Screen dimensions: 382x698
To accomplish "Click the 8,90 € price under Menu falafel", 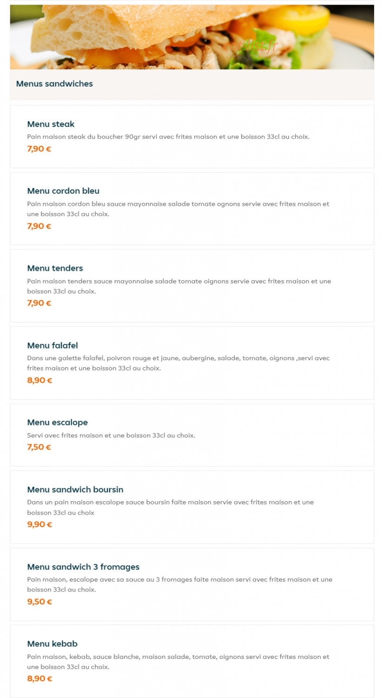I will tap(40, 380).
